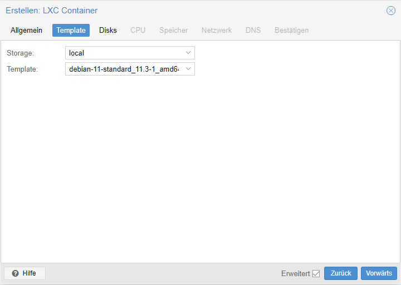Click the Erweitert label text
401x285 pixels.
click(x=295, y=273)
